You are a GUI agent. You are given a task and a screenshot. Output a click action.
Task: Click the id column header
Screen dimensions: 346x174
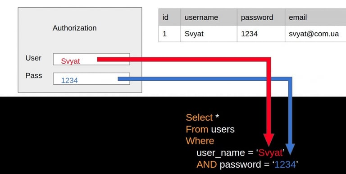170,17
